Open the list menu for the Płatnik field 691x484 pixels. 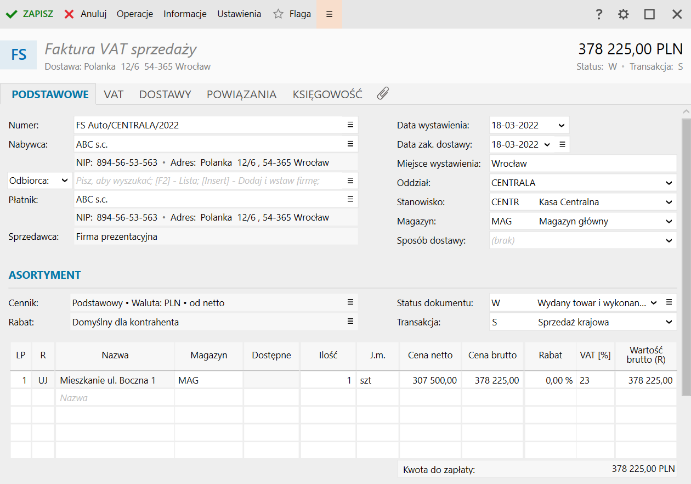[350, 199]
